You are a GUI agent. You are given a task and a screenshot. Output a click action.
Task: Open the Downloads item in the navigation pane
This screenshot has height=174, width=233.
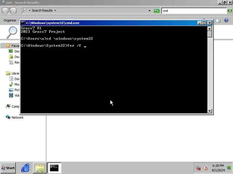14,57
